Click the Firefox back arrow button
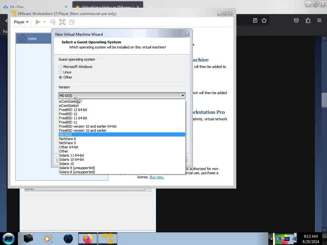The image size is (327, 245). (6, 20)
